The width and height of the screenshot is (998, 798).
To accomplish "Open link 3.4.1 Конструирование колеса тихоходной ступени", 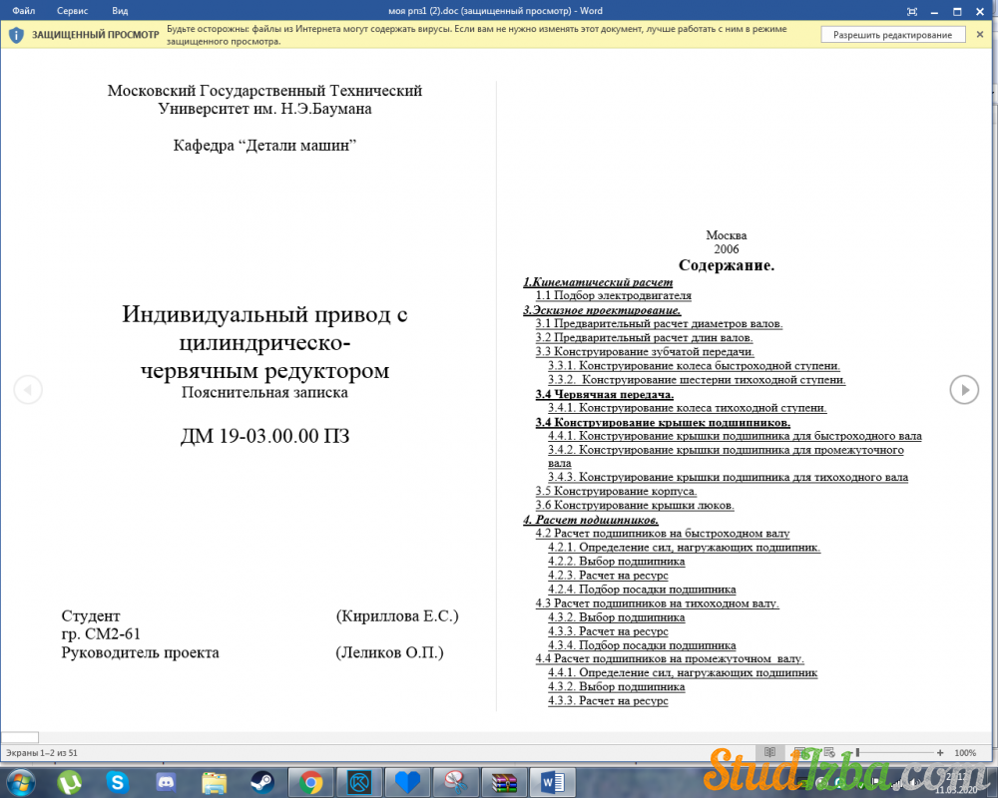I will point(688,407).
